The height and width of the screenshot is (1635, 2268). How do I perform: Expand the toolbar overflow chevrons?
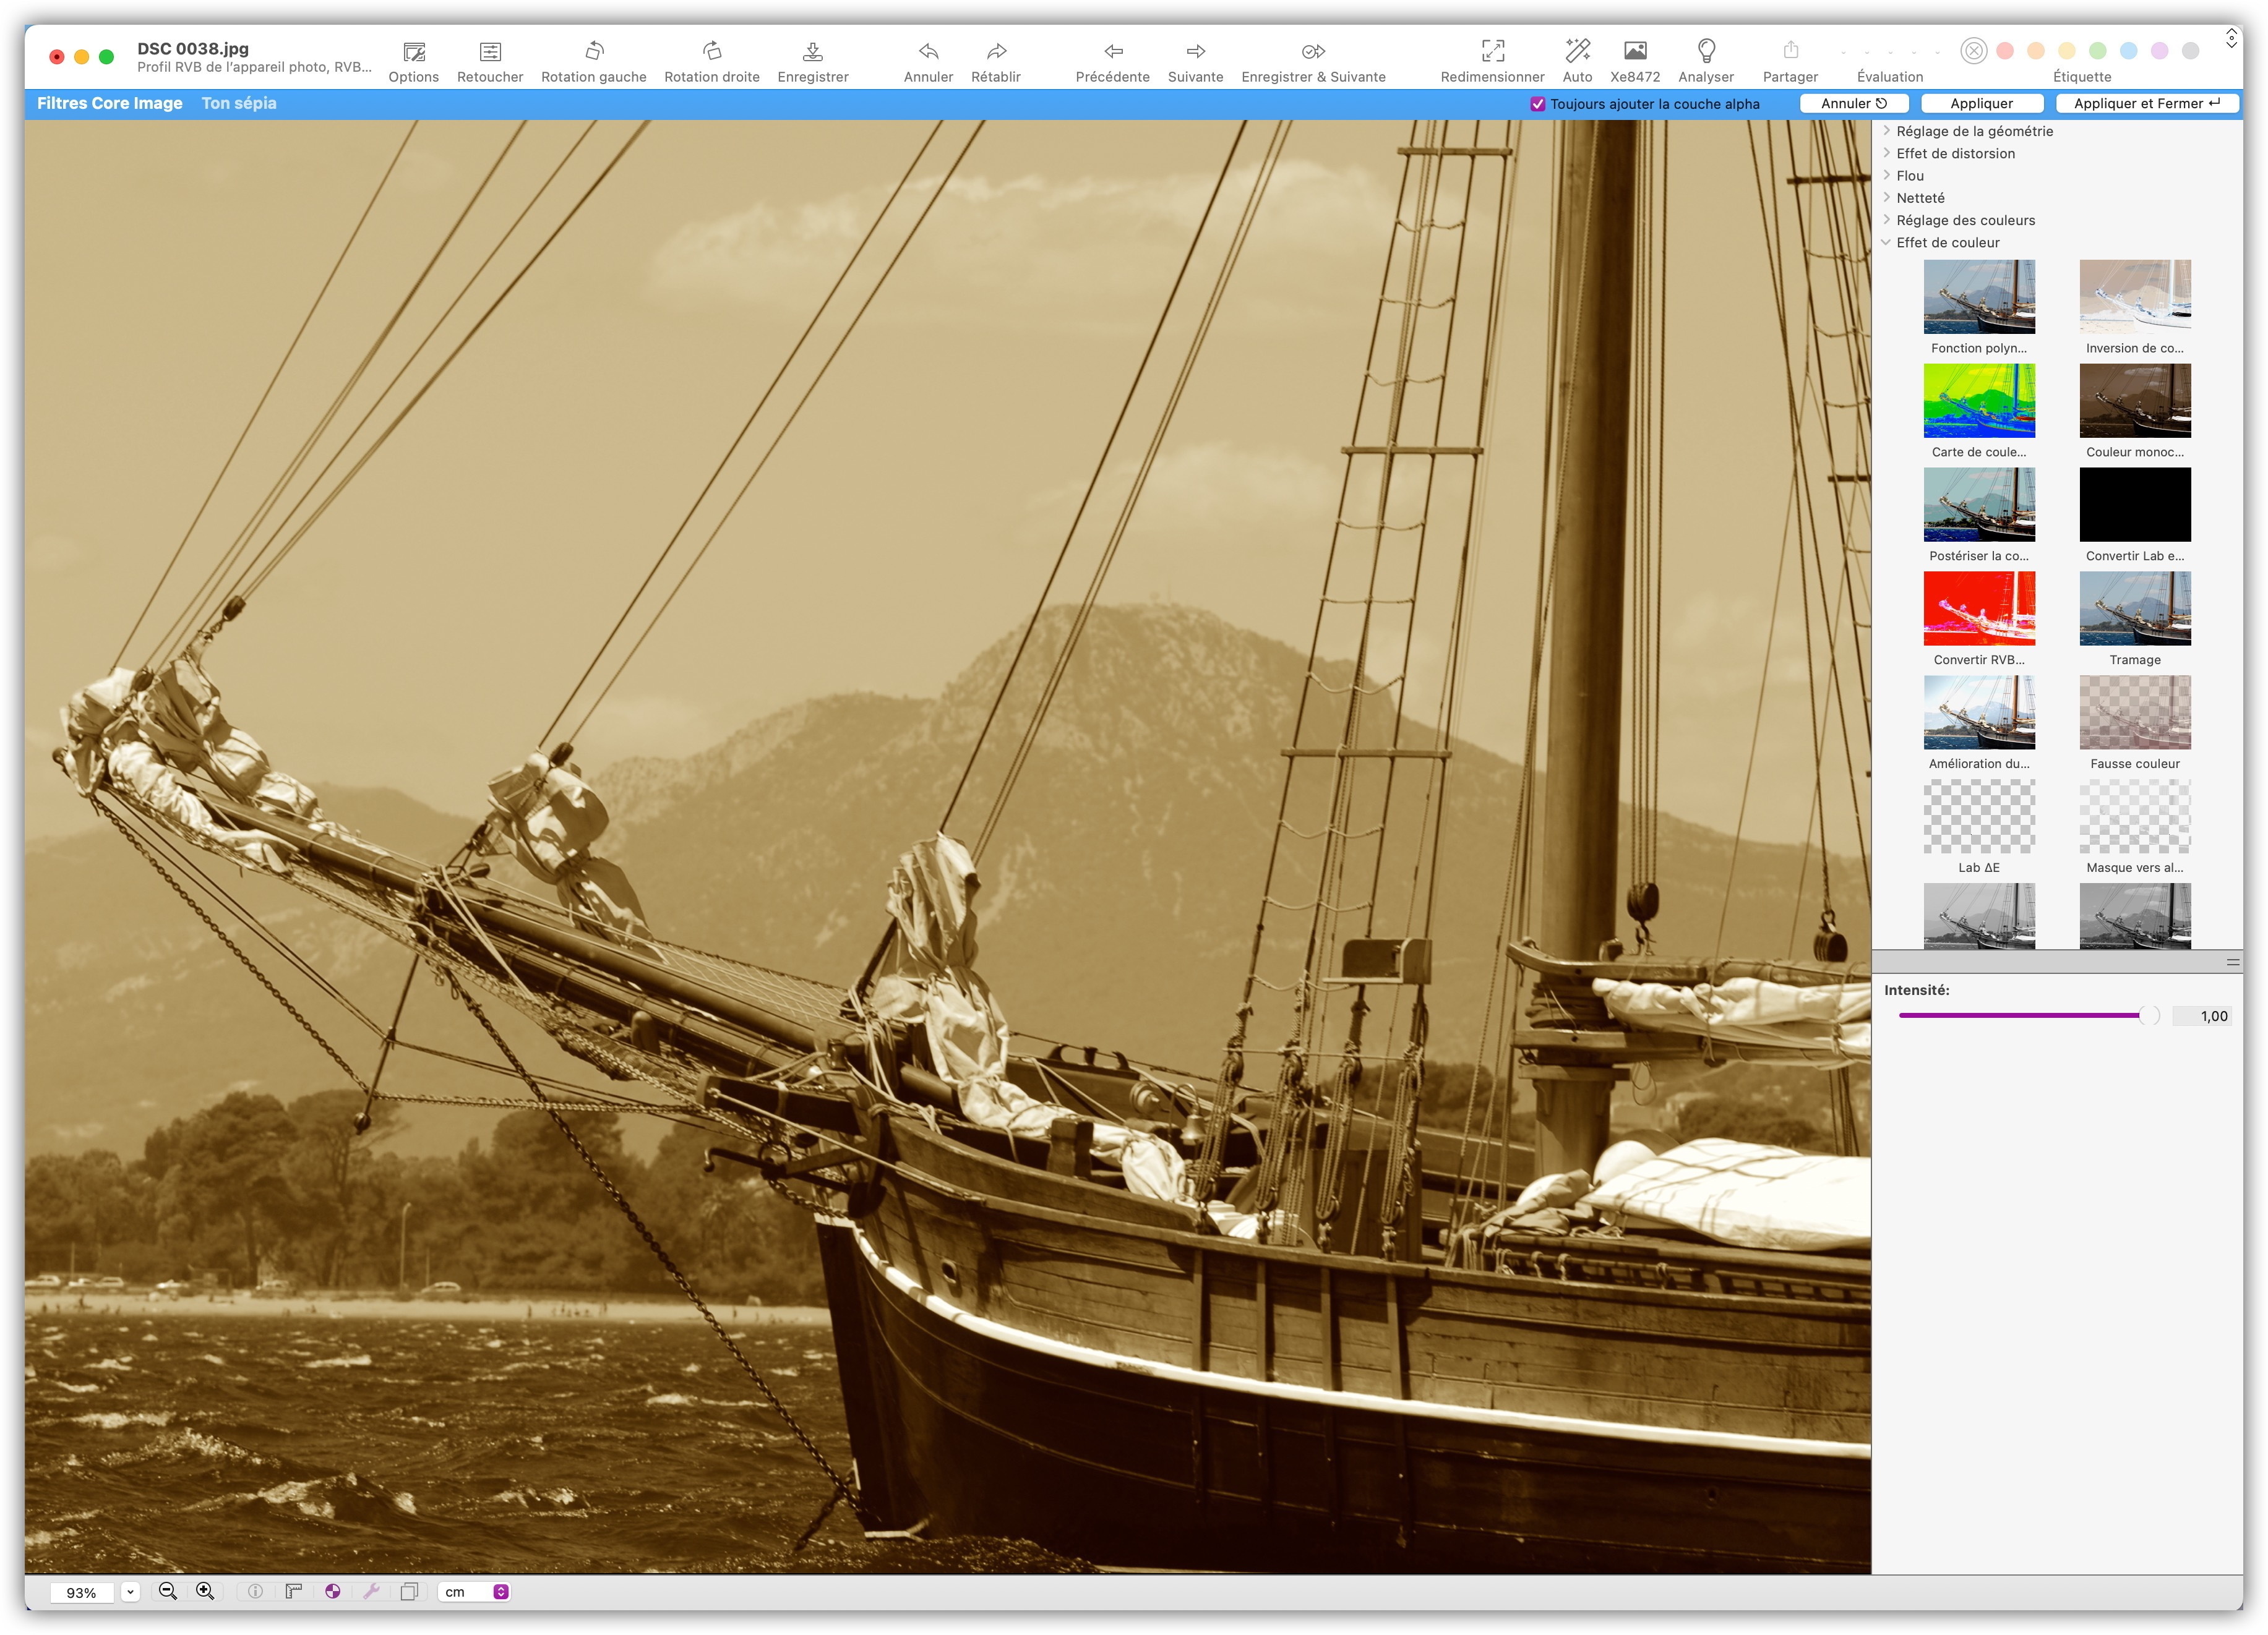pyautogui.click(x=2231, y=39)
